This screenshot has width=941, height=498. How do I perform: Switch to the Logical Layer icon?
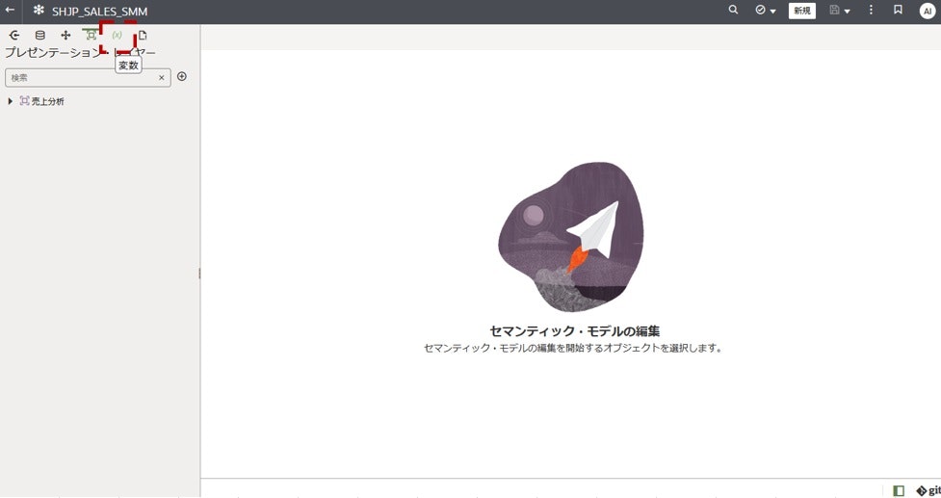(x=65, y=36)
